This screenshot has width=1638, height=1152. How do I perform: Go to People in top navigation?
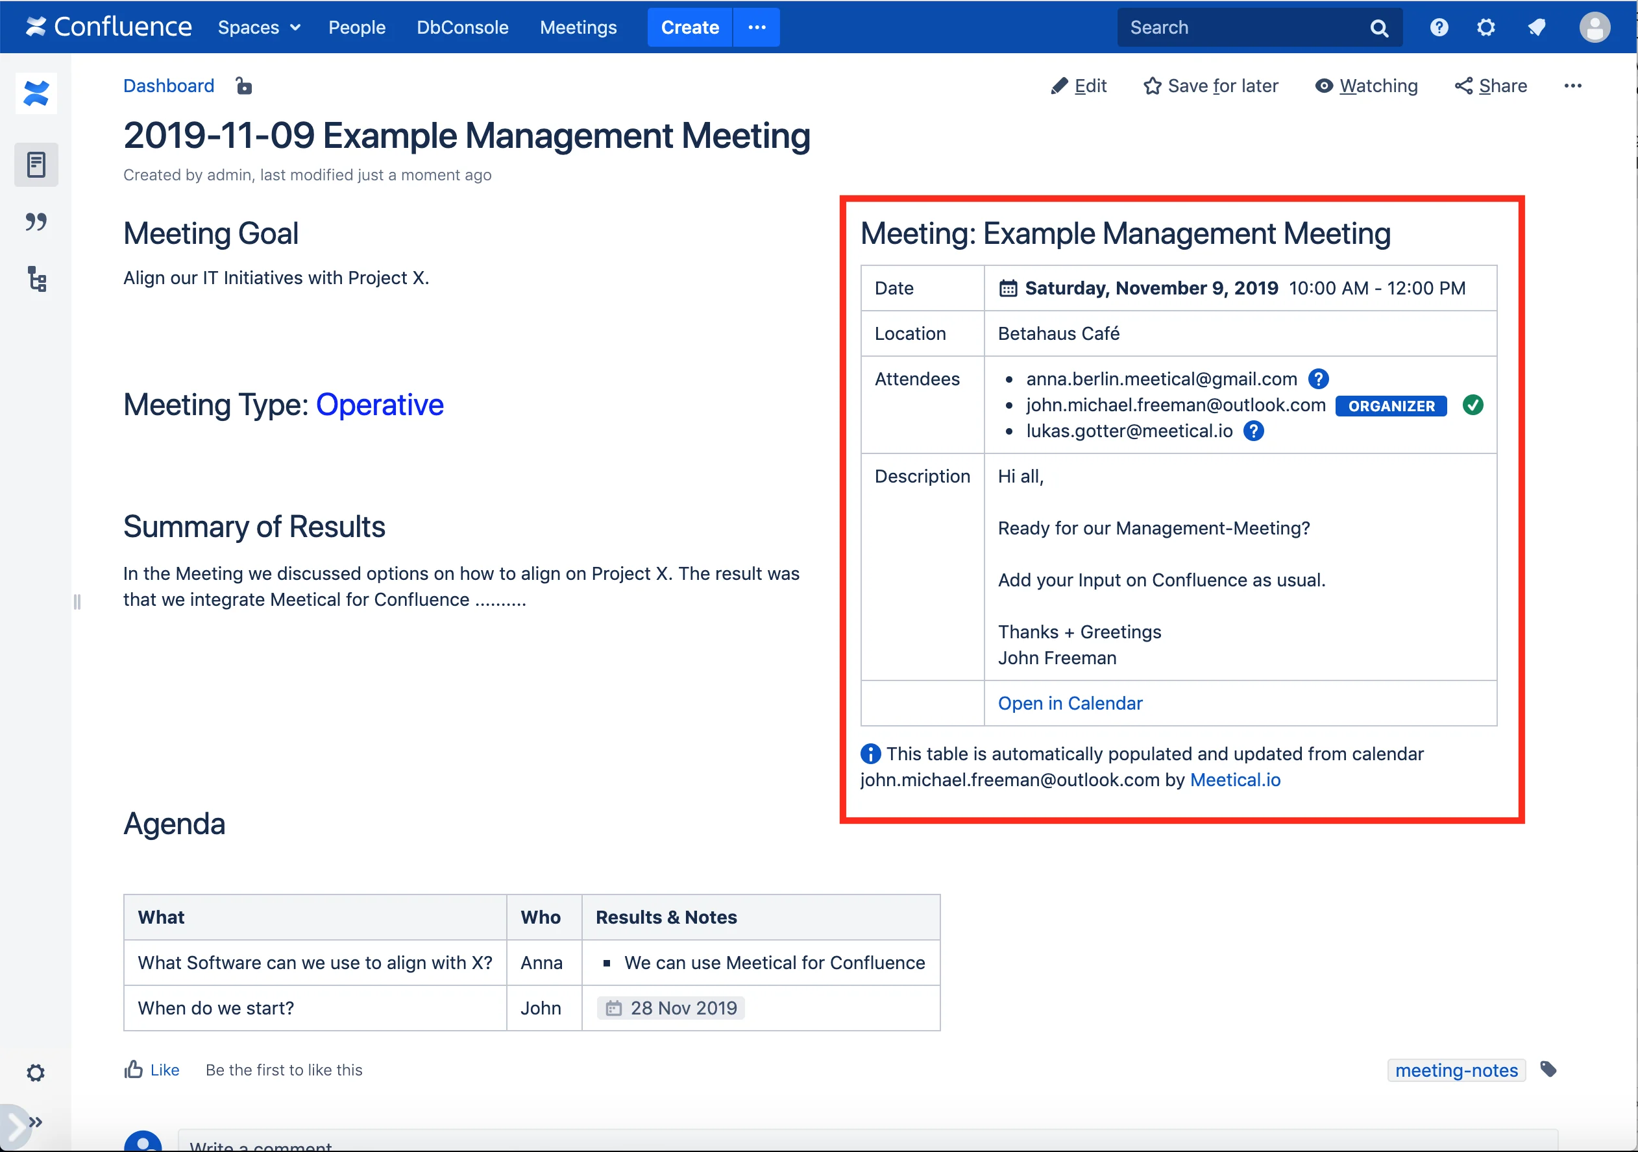357,27
